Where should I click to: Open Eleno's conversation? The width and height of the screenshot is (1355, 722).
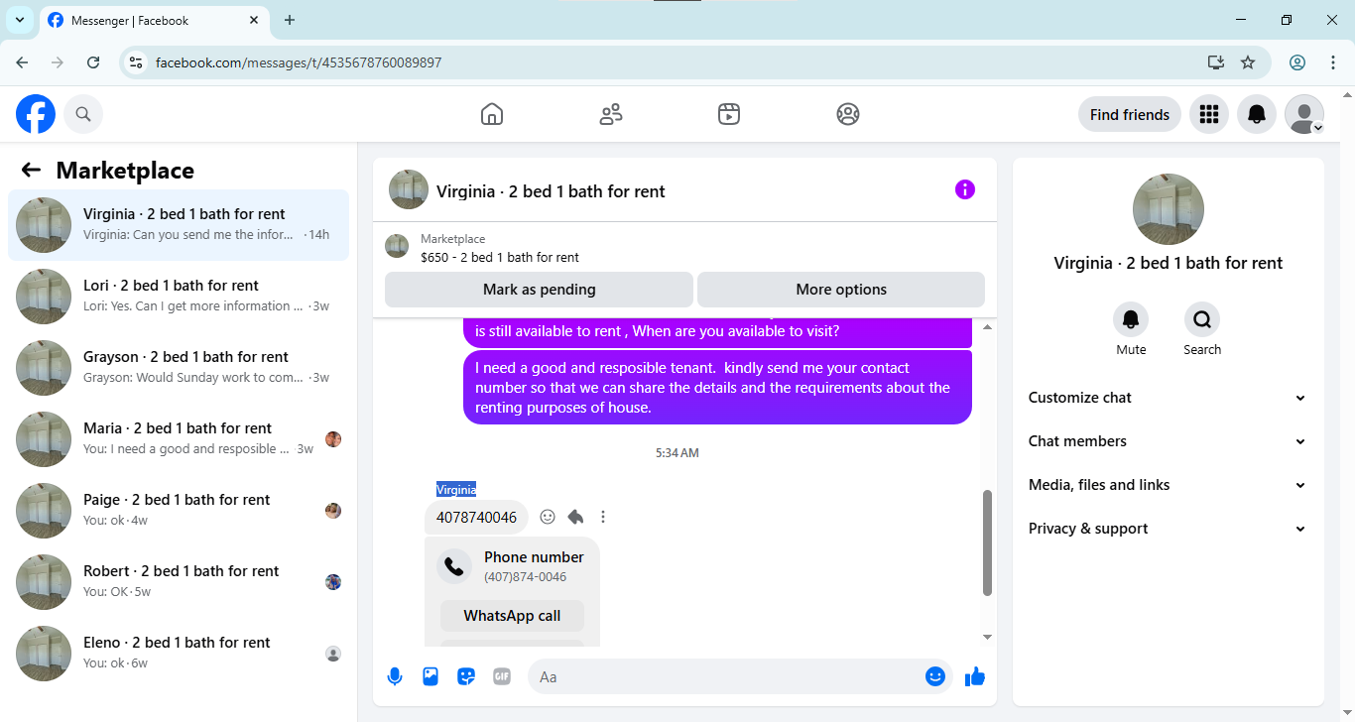click(x=179, y=653)
